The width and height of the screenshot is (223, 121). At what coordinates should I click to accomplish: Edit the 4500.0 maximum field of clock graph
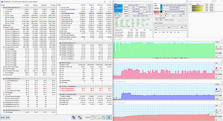click(x=218, y=42)
